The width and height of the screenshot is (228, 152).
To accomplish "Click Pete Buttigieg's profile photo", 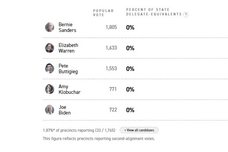I will tap(49, 68).
